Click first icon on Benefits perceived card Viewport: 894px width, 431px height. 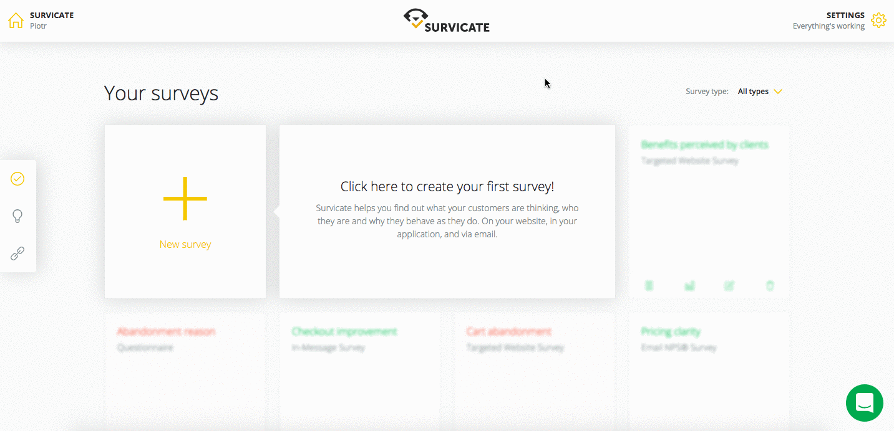click(649, 286)
